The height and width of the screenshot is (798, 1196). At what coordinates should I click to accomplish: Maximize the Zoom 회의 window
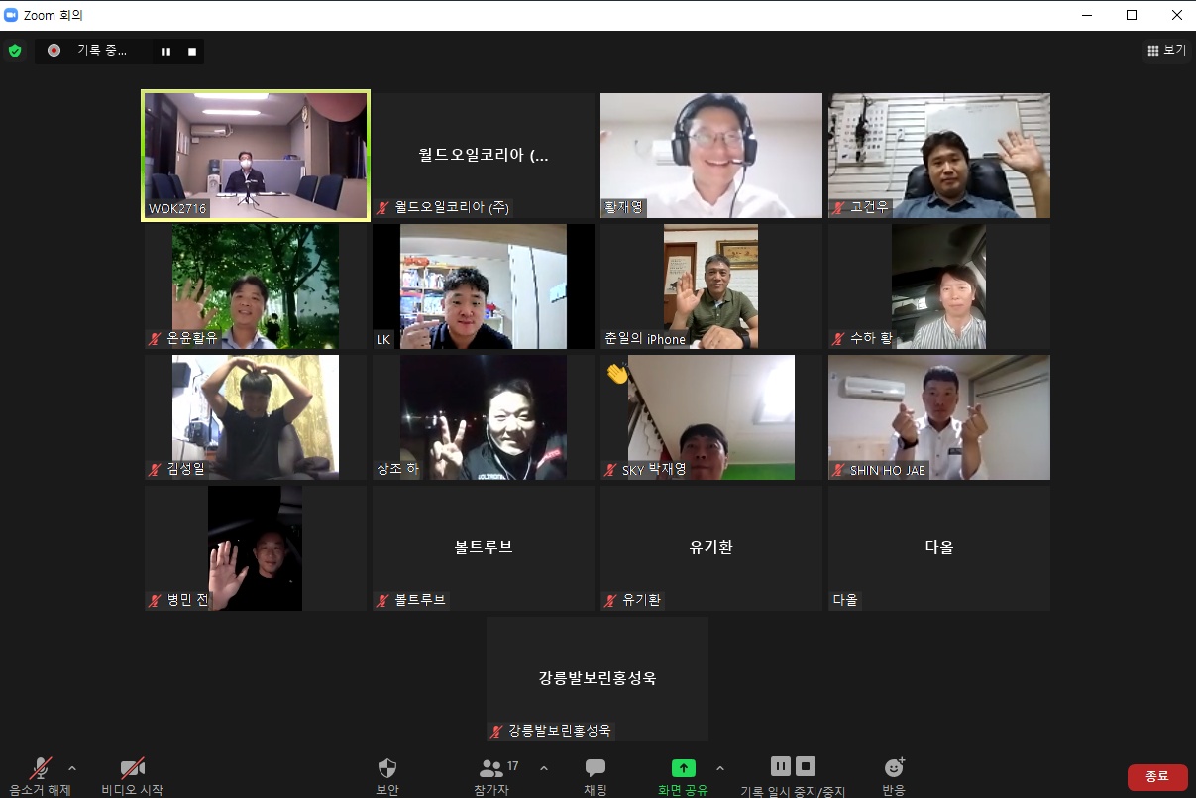point(1132,15)
